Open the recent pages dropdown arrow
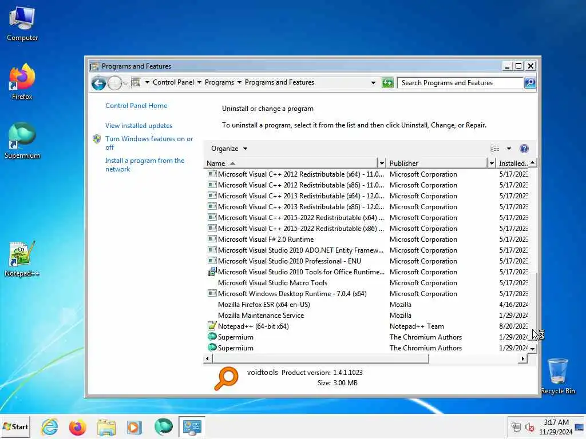 point(125,83)
